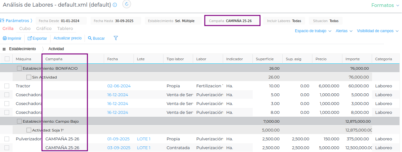Sort by the Importe column header
The height and width of the screenshot is (152, 402).
pyautogui.click(x=352, y=59)
